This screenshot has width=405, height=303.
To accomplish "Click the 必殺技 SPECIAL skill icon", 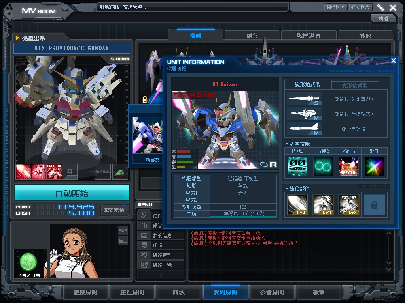I will click(x=348, y=166).
